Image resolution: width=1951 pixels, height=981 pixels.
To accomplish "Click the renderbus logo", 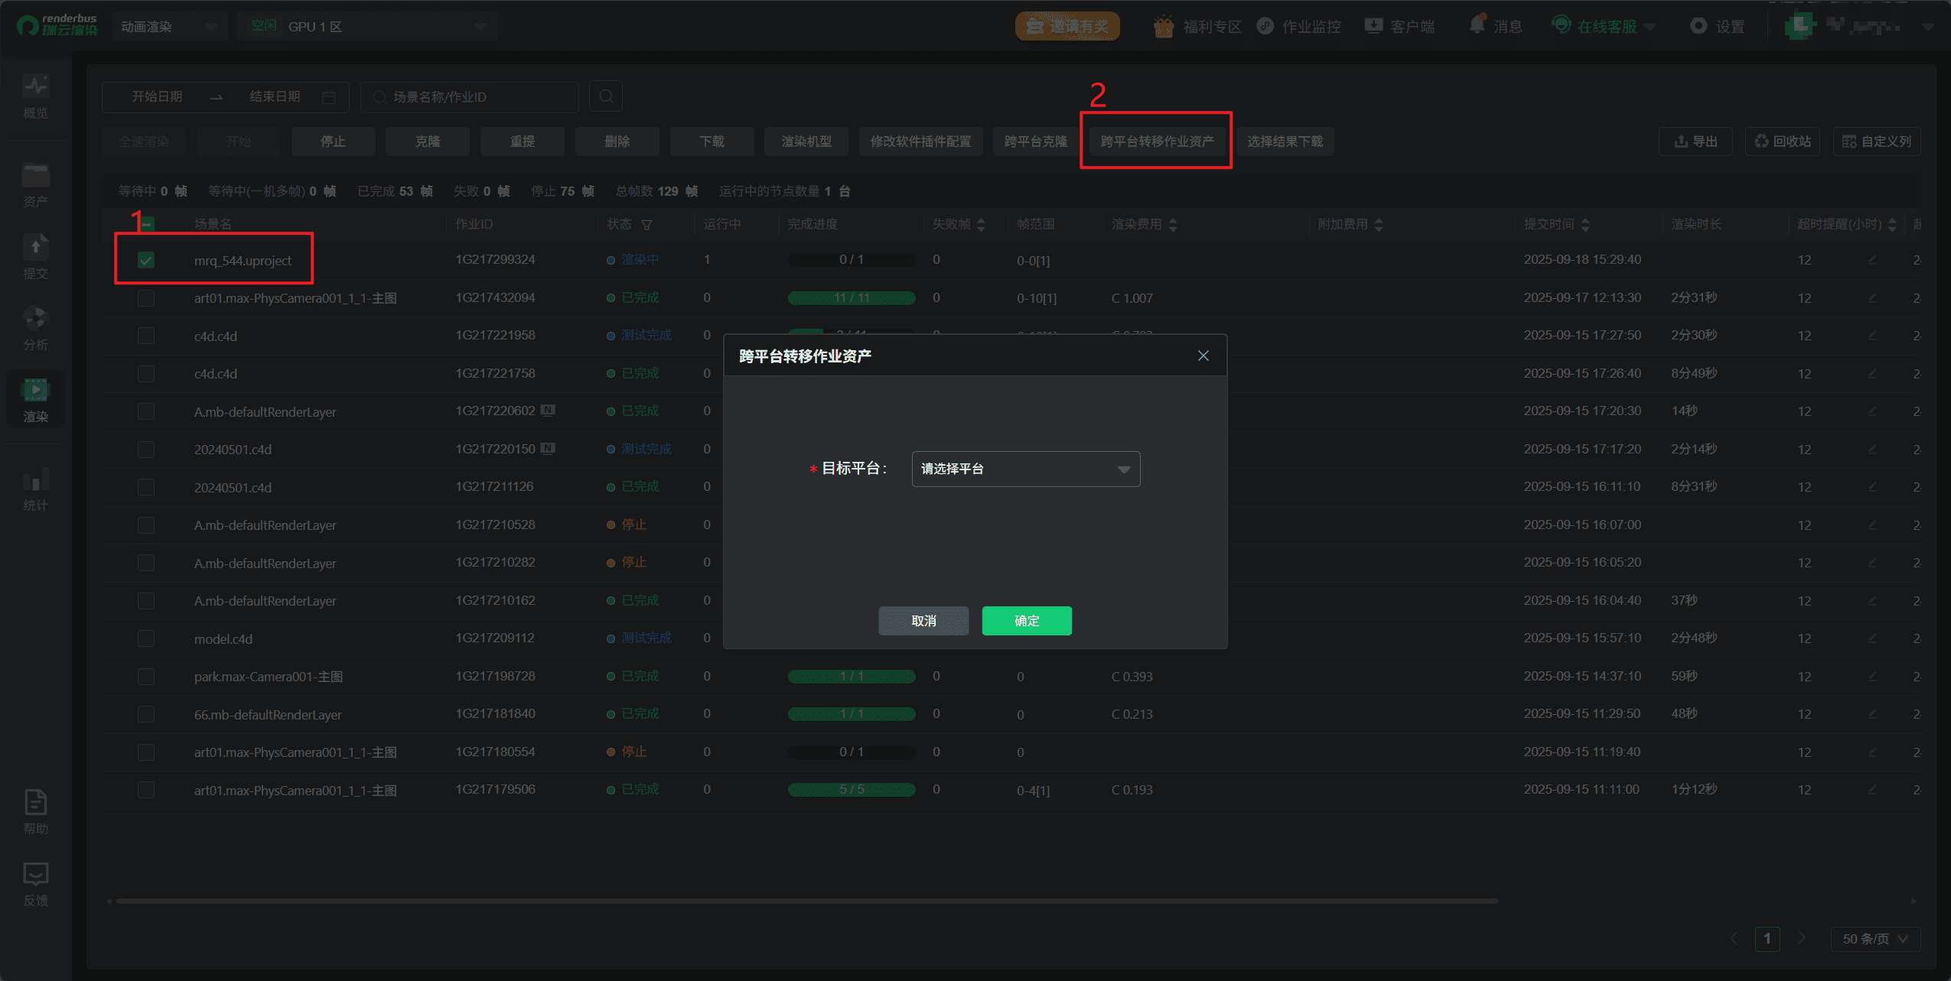I will 57,26.
